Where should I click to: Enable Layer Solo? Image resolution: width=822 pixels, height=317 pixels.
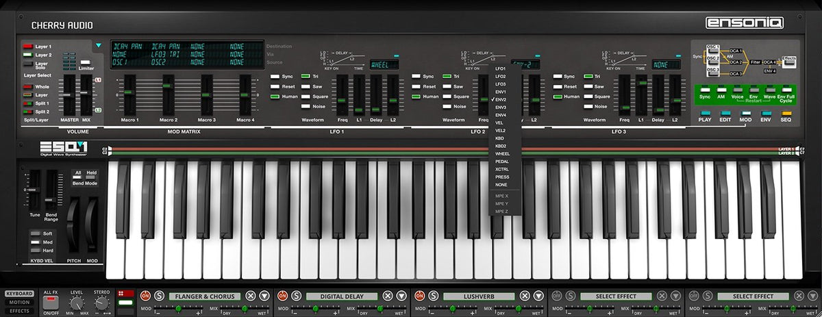(27, 64)
